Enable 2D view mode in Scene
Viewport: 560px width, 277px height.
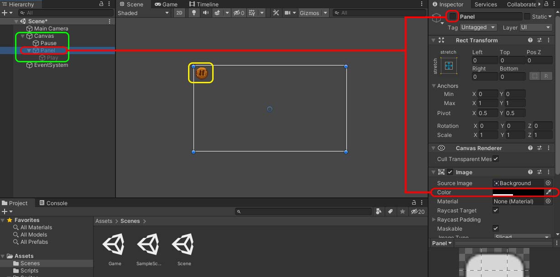[179, 13]
